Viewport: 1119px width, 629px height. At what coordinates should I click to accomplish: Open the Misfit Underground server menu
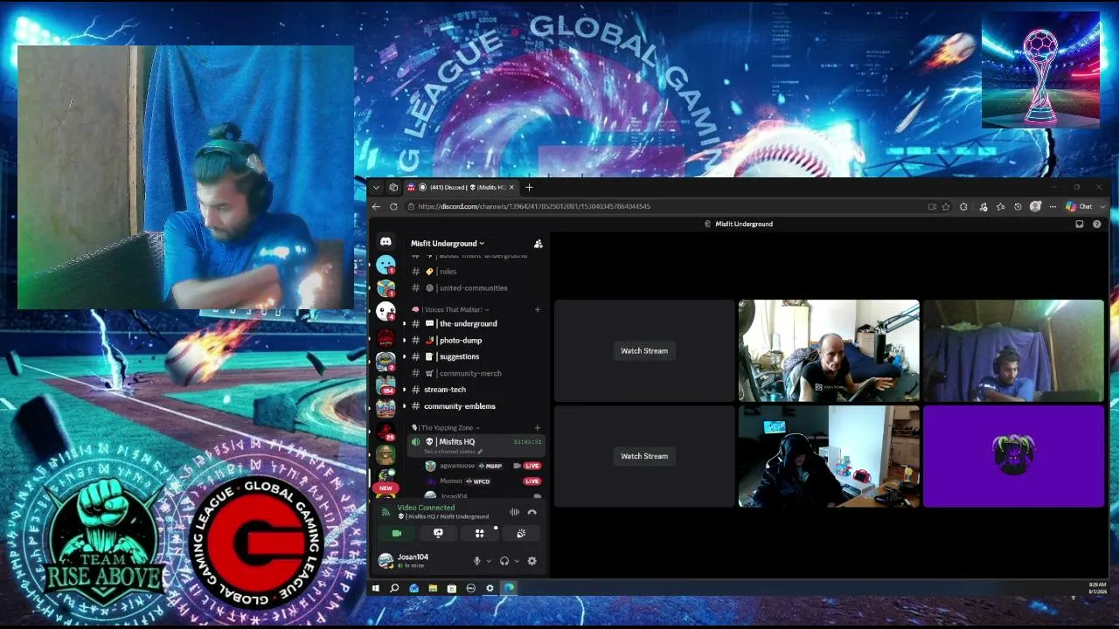tap(448, 244)
